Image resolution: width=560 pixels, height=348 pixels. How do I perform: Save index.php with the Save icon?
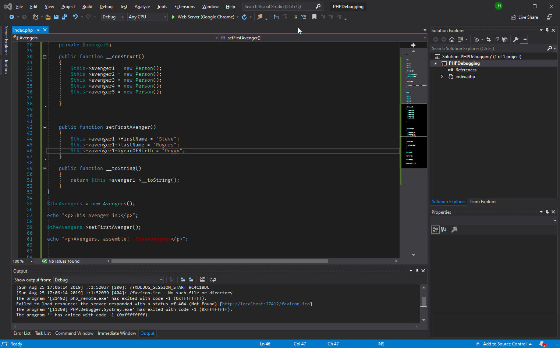click(56, 17)
